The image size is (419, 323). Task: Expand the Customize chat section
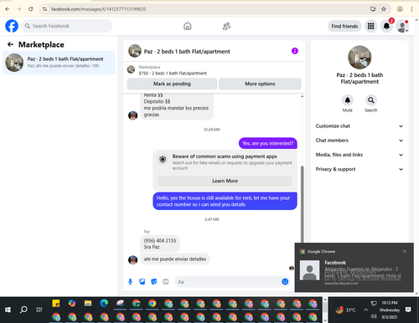click(x=360, y=126)
